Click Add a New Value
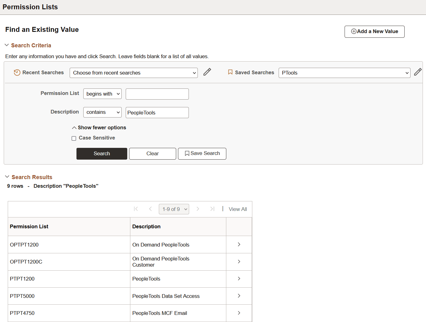This screenshot has width=426, height=322. [x=374, y=31]
